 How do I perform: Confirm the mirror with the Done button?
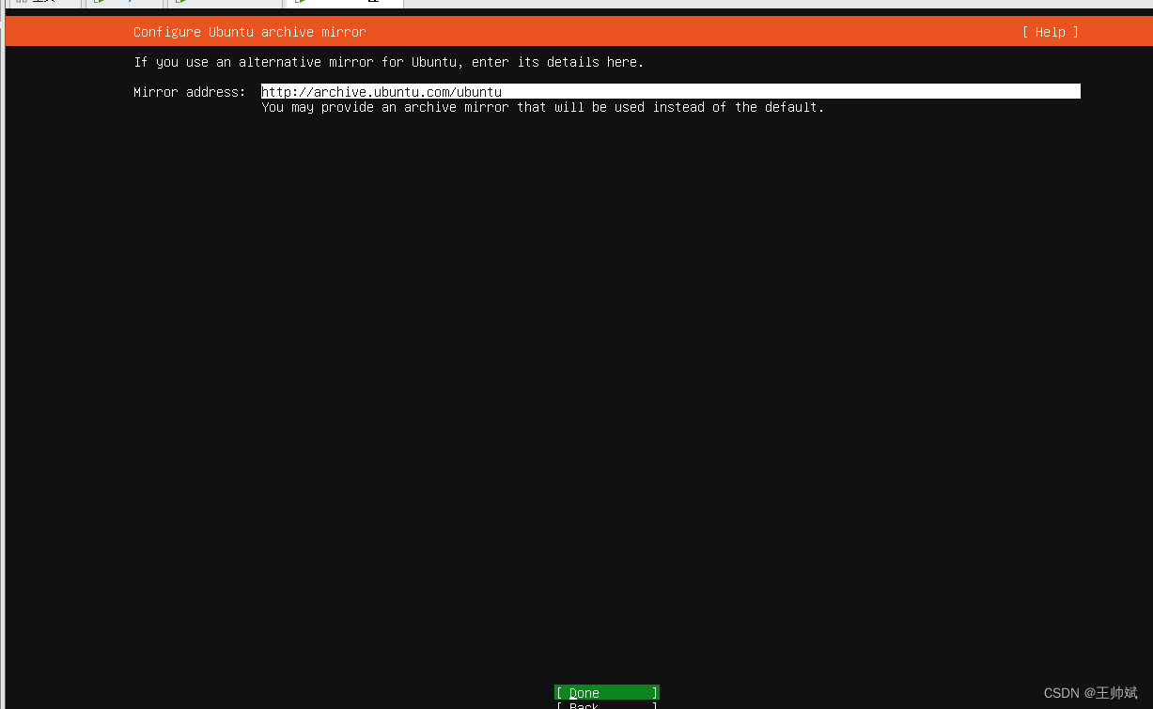coord(607,693)
